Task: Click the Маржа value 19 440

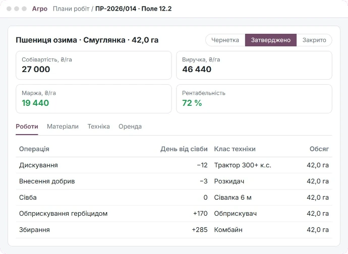Action: pos(35,103)
